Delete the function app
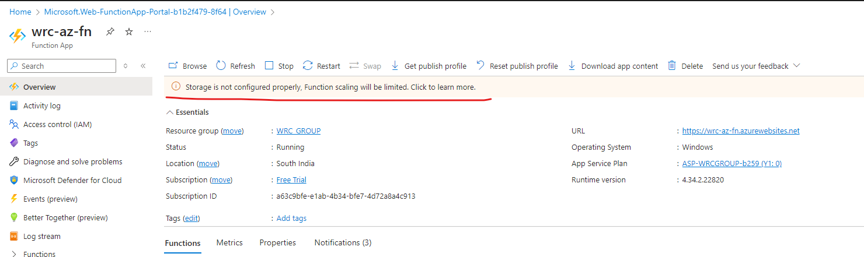This screenshot has width=864, height=257. point(685,66)
